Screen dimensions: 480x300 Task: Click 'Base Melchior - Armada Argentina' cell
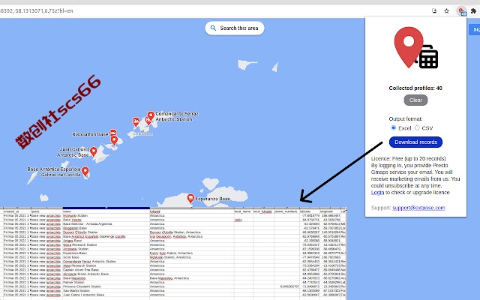[106, 224]
